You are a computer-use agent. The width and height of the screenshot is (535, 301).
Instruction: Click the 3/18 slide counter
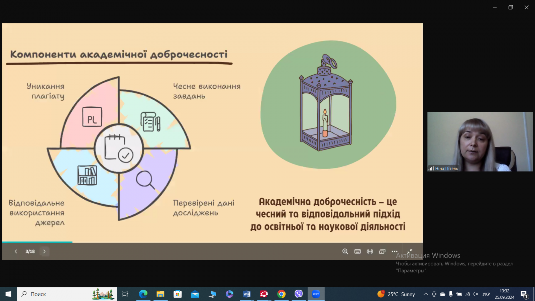(30, 252)
